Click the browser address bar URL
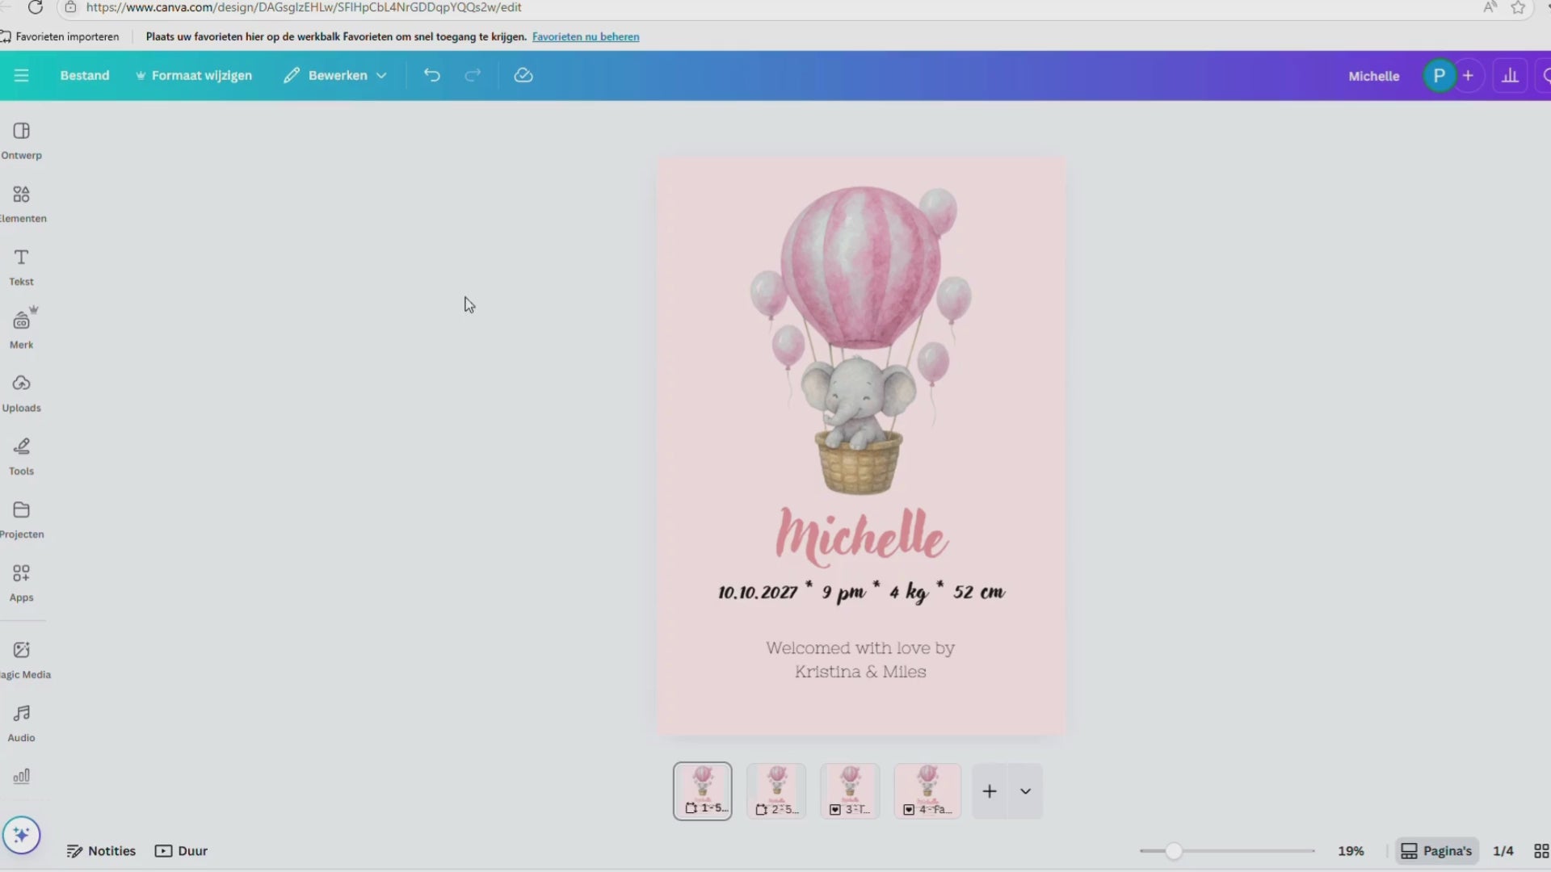The width and height of the screenshot is (1551, 872). [304, 7]
